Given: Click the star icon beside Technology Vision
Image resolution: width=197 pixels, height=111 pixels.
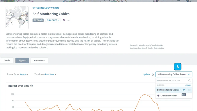Looking at the screenshot, I should 34,8.
